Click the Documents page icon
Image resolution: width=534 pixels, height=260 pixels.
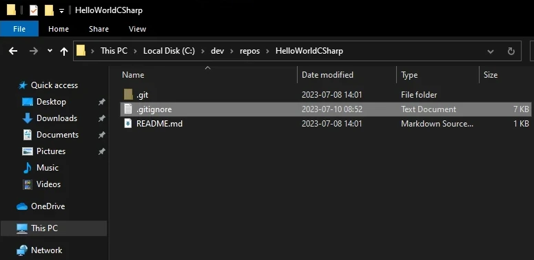click(x=28, y=135)
